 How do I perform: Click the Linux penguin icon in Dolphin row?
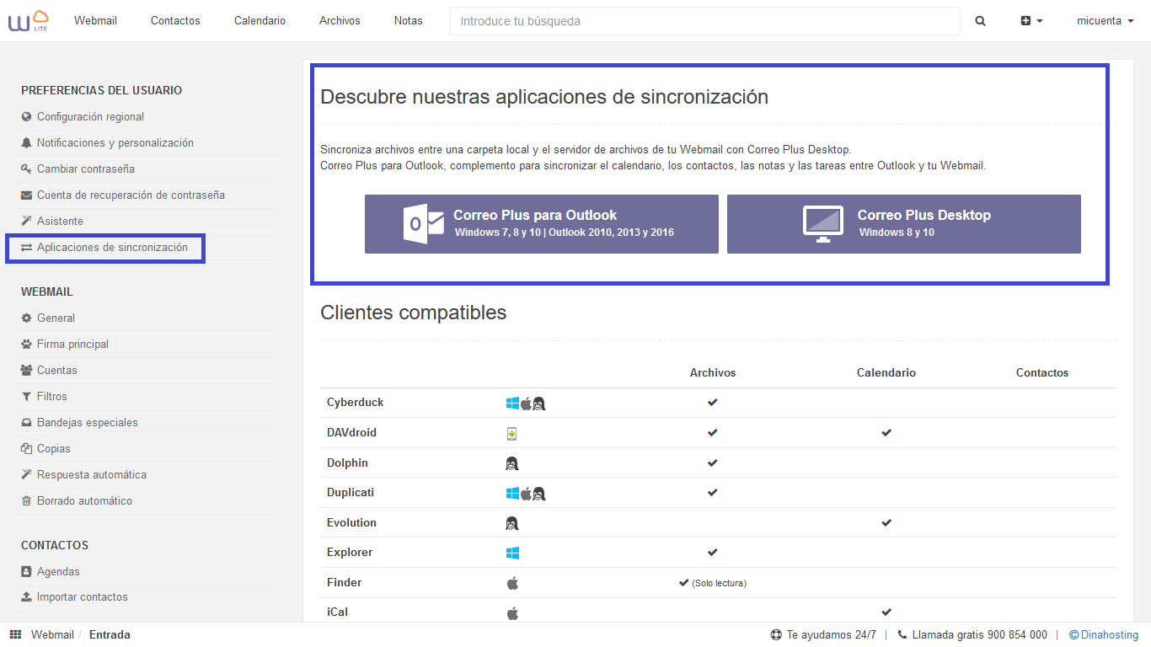(511, 463)
